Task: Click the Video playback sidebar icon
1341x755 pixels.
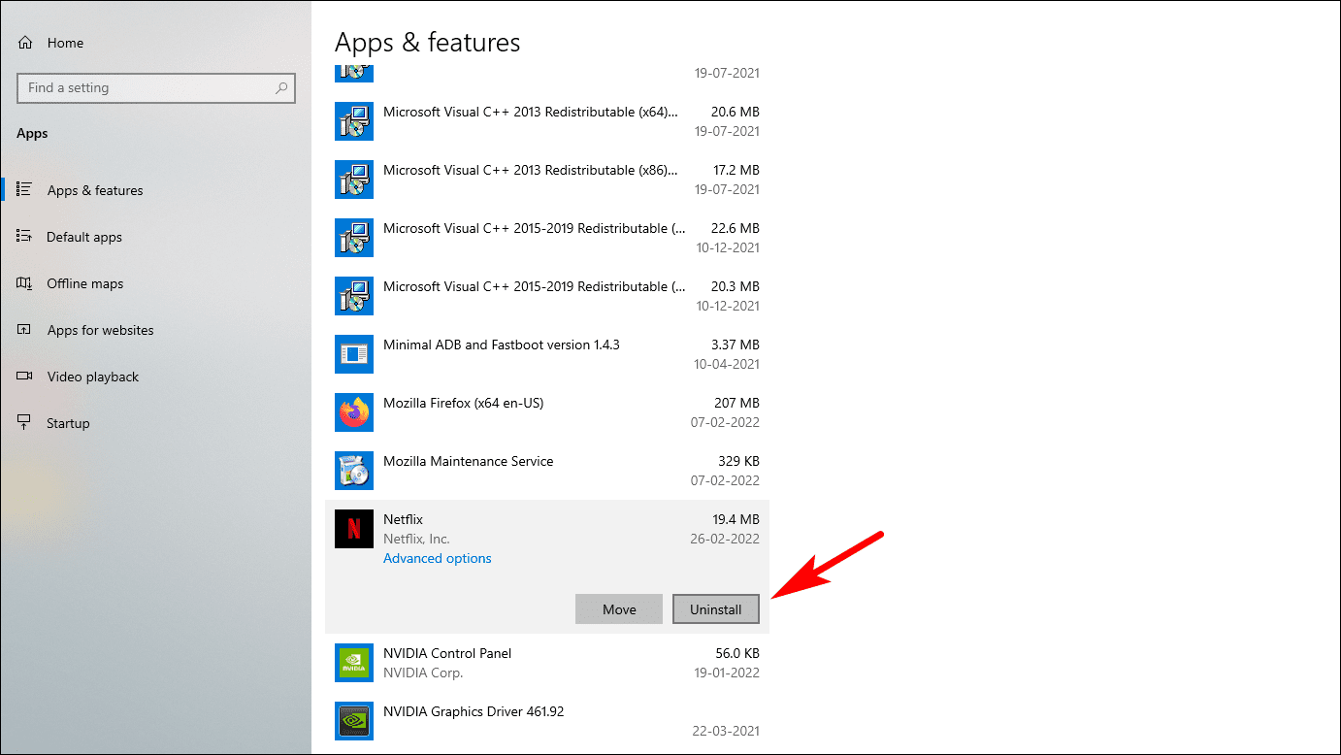Action: coord(25,377)
